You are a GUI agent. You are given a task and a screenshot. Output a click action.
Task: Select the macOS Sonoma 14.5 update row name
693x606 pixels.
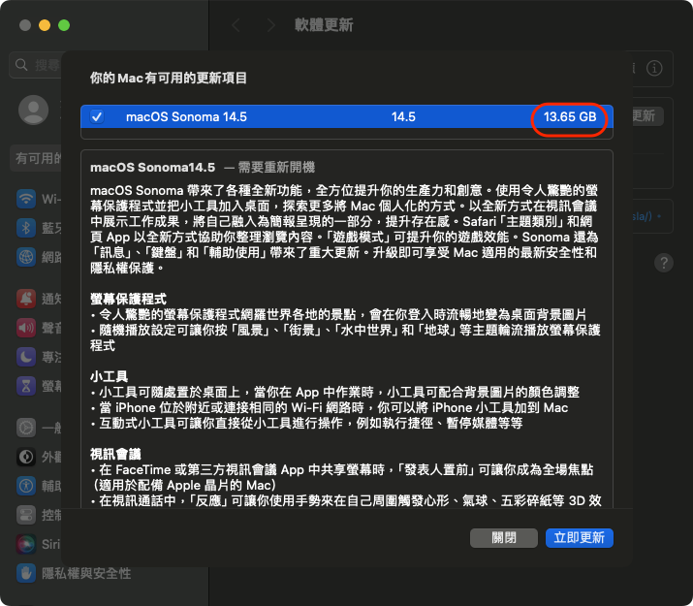[x=186, y=117]
